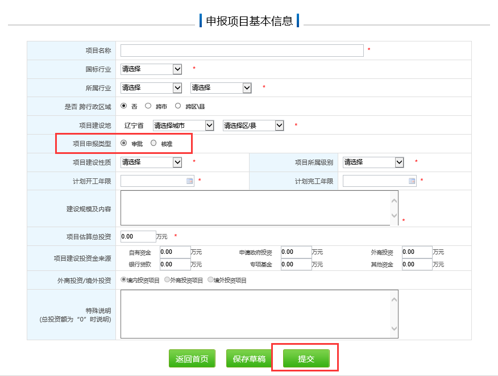Click the 保存草稿 button

pos(249,359)
